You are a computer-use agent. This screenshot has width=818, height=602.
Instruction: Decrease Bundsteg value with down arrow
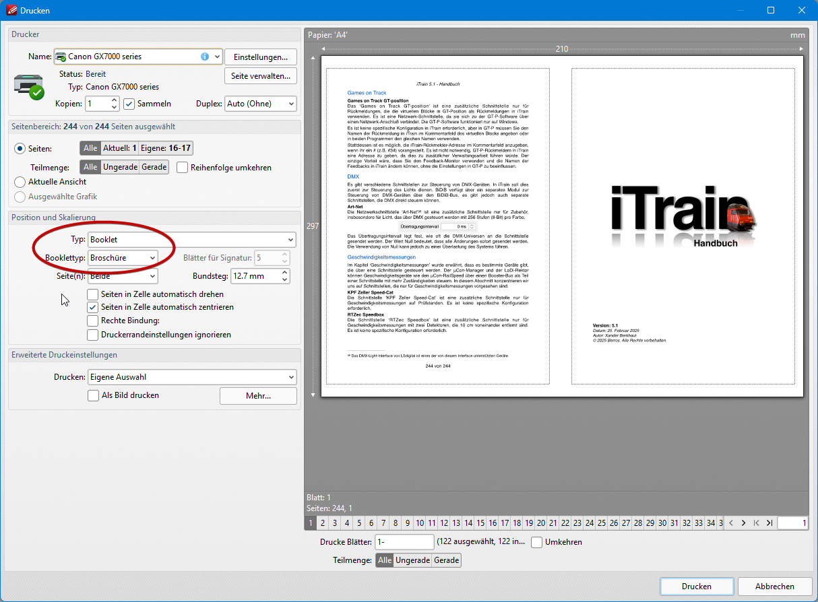(284, 279)
